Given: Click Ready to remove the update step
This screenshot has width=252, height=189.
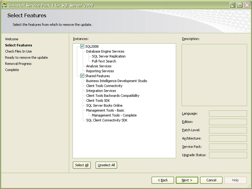Looking at the screenshot, I should pyautogui.click(x=26, y=58).
